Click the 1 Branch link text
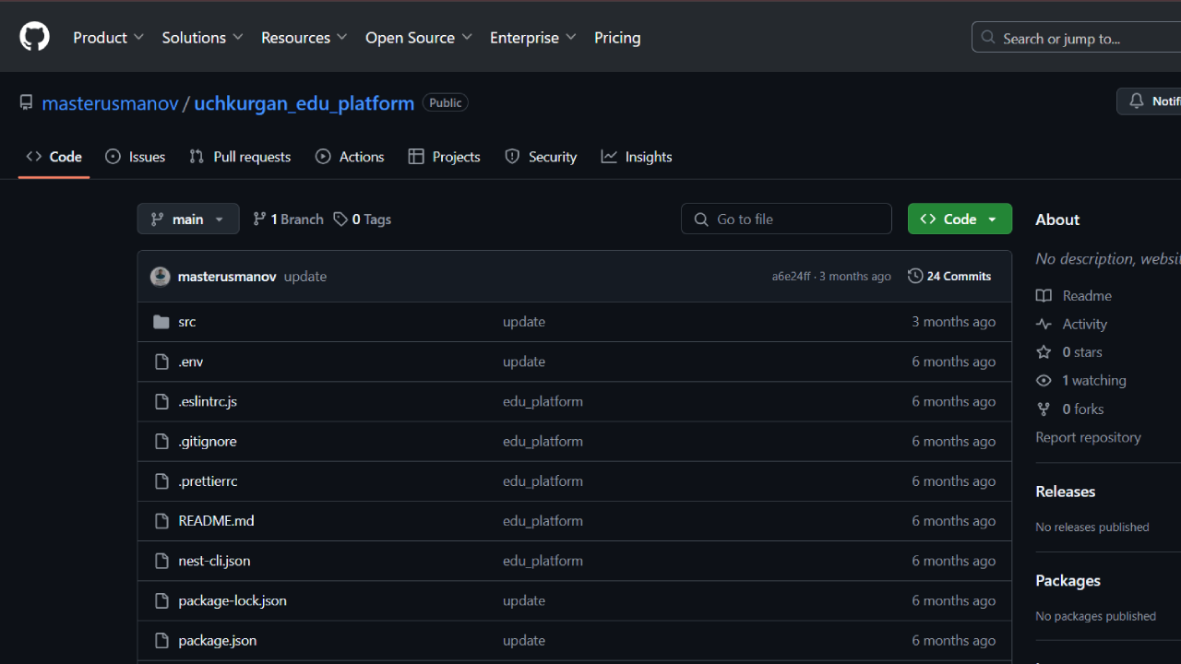Image resolution: width=1181 pixels, height=664 pixels. click(x=297, y=219)
